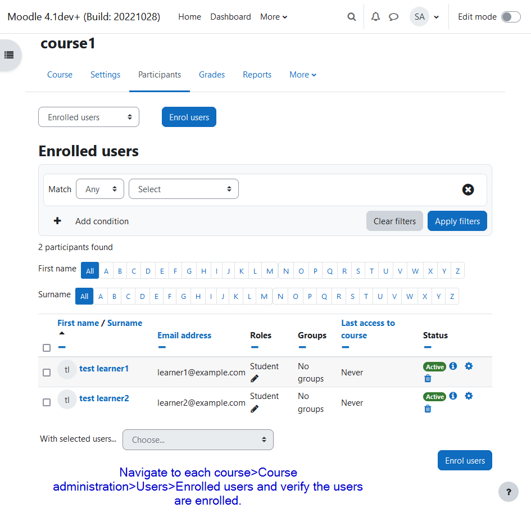Open test learner1 profile link
Screen dimensions: 531x517
[x=104, y=369]
